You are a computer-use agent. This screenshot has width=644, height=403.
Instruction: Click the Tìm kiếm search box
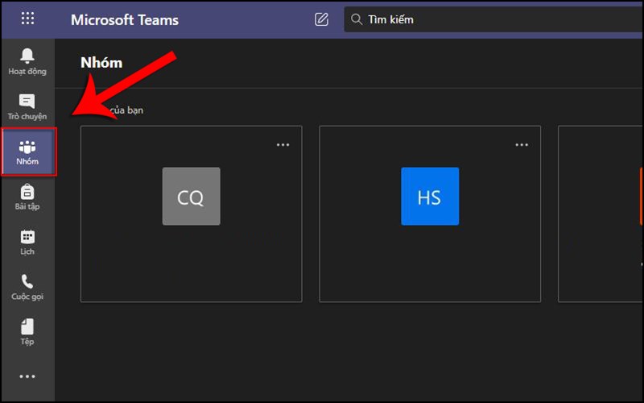point(483,19)
